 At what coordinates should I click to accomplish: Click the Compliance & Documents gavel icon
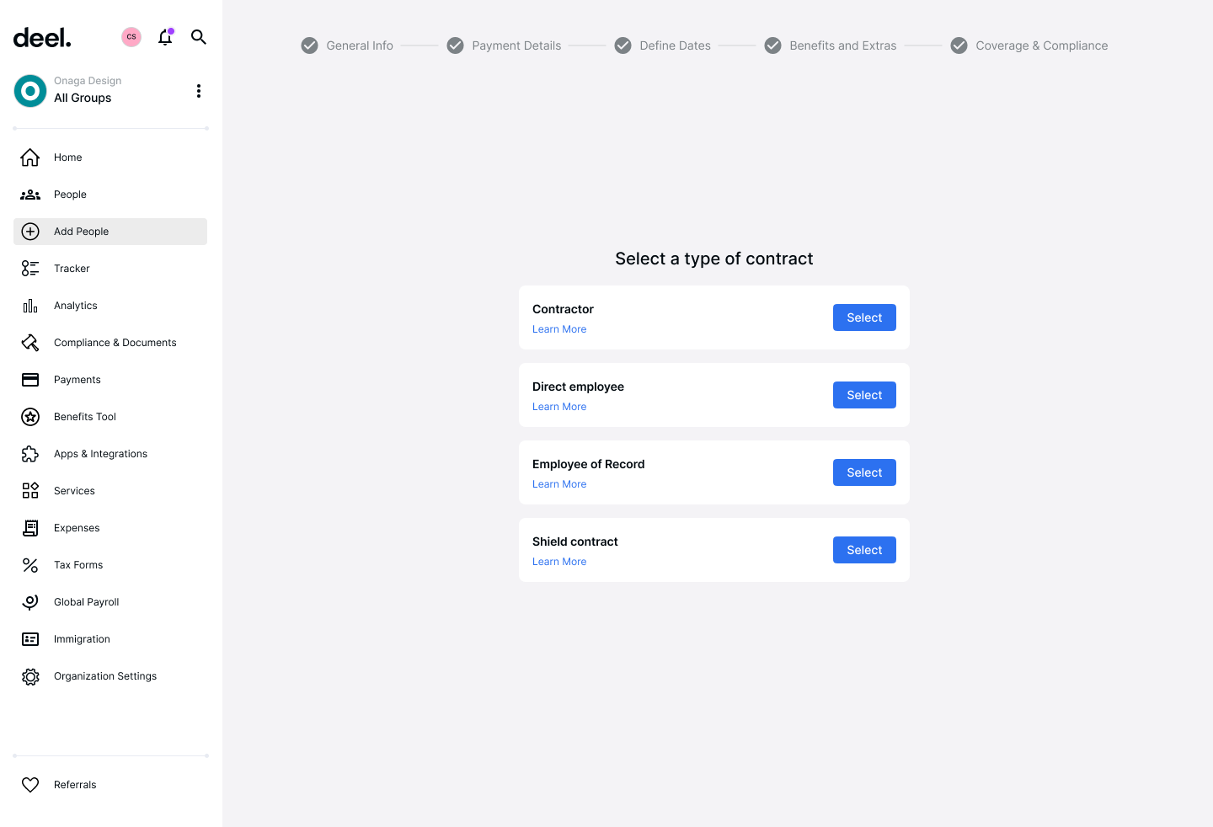(30, 343)
